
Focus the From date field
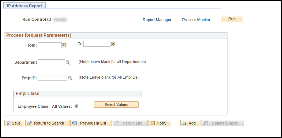click(50, 45)
